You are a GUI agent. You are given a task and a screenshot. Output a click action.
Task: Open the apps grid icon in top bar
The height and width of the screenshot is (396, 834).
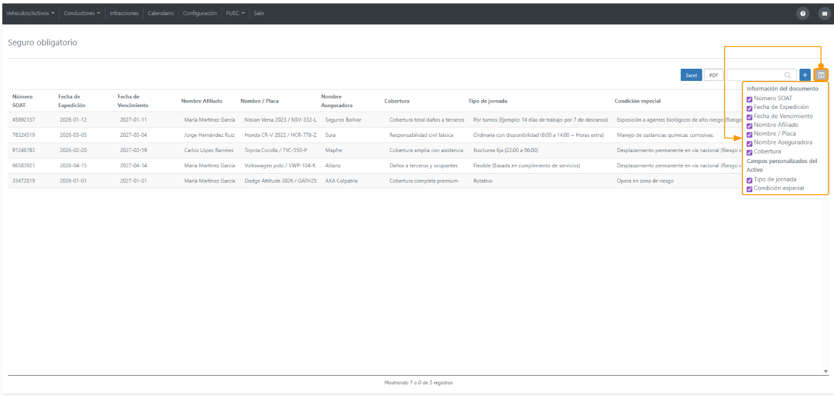tap(824, 13)
